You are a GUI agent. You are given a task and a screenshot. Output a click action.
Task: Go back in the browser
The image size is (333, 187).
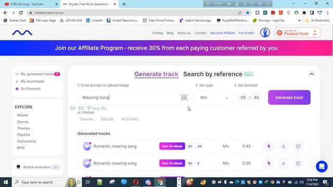pyautogui.click(x=5, y=12)
